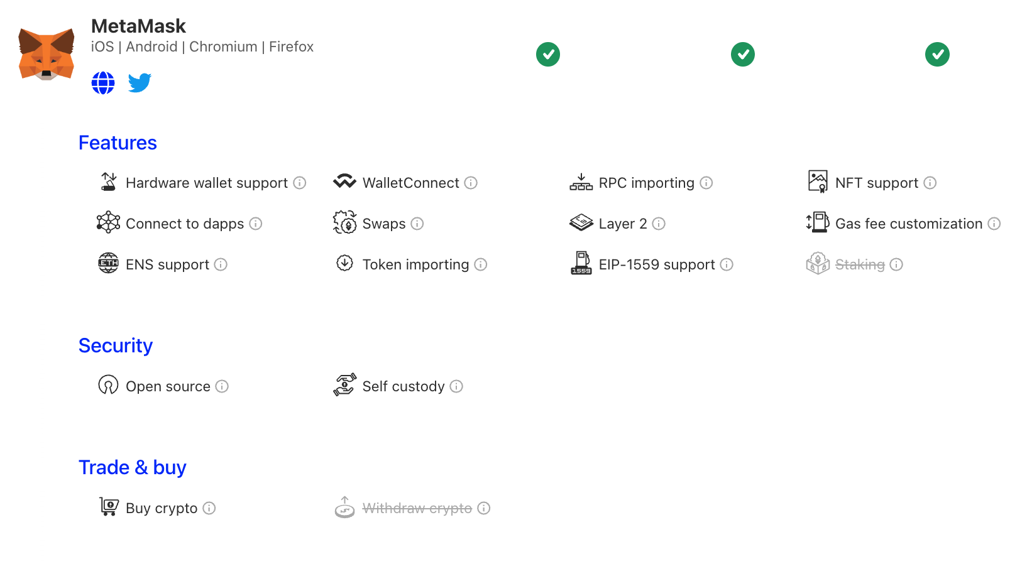Open info icon next to EIP-1559 support
This screenshot has height=564, width=1027.
(x=727, y=264)
